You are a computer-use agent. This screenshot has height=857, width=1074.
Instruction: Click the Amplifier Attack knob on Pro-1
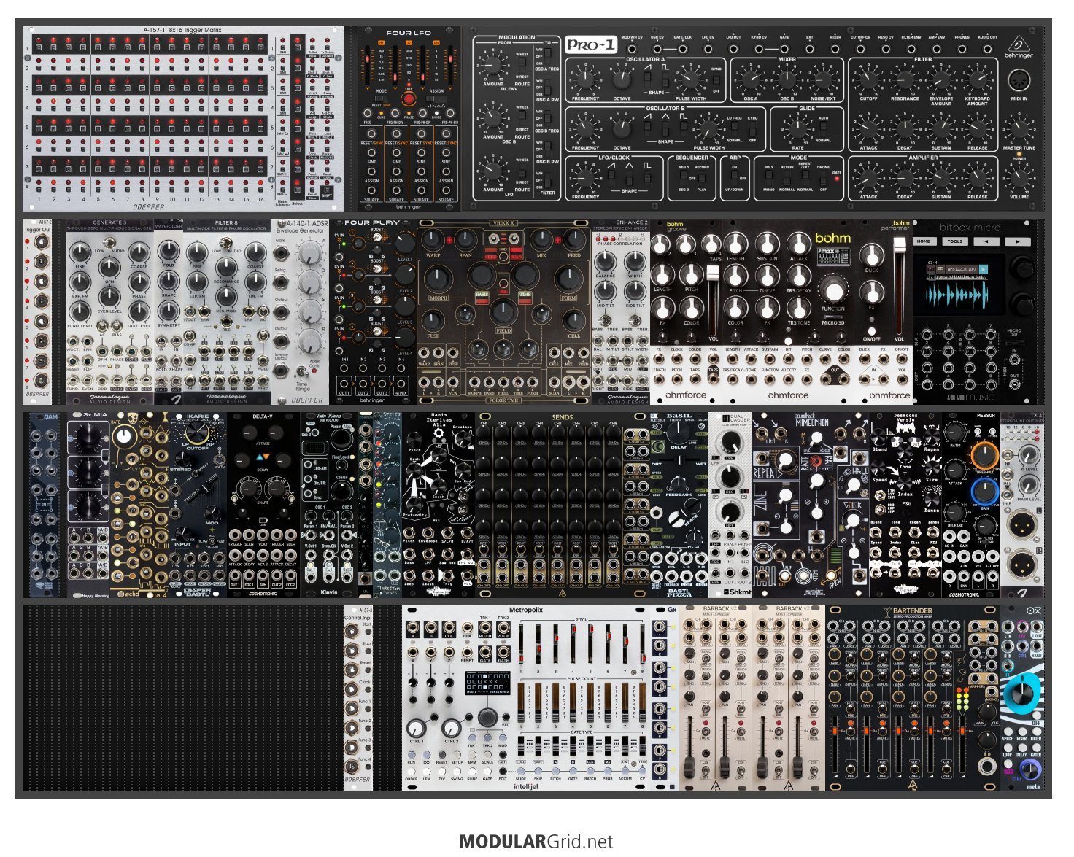(x=868, y=177)
